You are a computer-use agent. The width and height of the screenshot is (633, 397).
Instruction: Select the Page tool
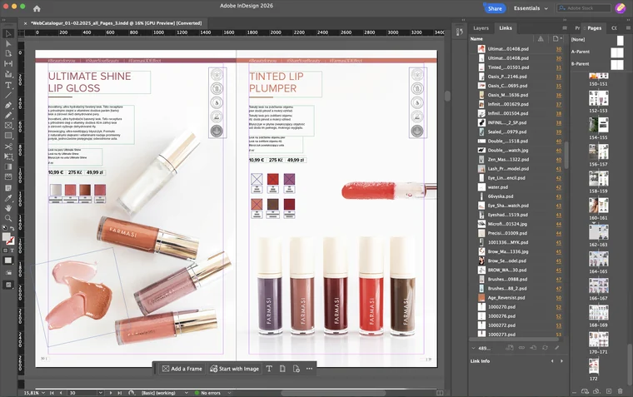8,53
